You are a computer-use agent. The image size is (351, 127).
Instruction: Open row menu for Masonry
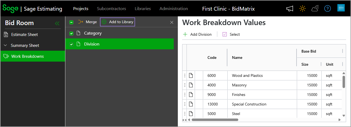[x=185, y=85]
